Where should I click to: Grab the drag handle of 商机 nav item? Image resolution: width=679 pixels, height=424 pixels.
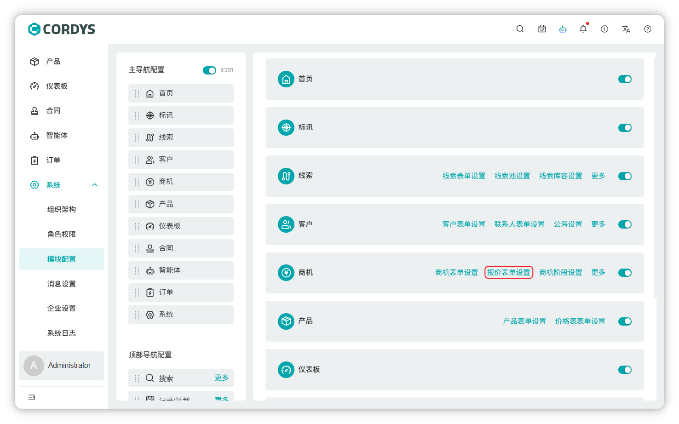click(x=137, y=182)
